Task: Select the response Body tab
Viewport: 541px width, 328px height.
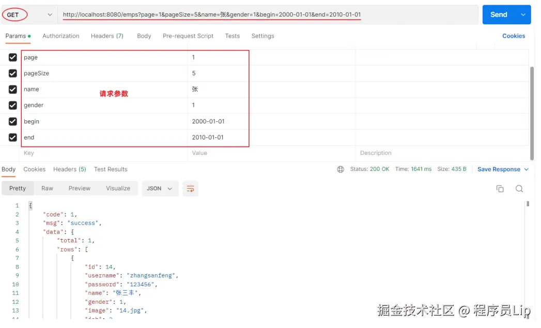Action: (9, 169)
